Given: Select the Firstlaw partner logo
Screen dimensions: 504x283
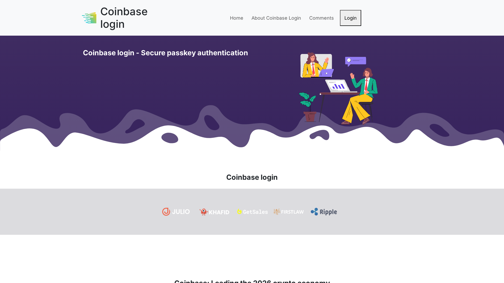Looking at the screenshot, I should coord(288,212).
